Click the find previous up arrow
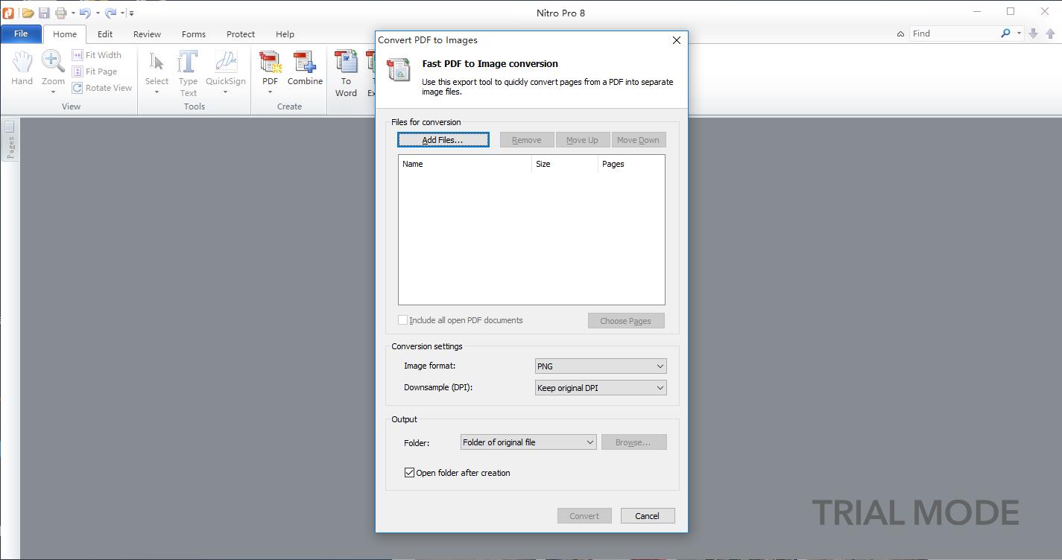 click(x=1051, y=34)
